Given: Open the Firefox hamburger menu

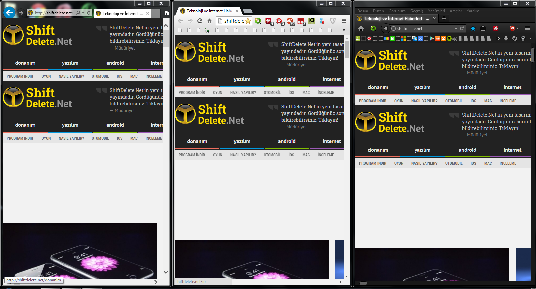Looking at the screenshot, I should 528,28.
